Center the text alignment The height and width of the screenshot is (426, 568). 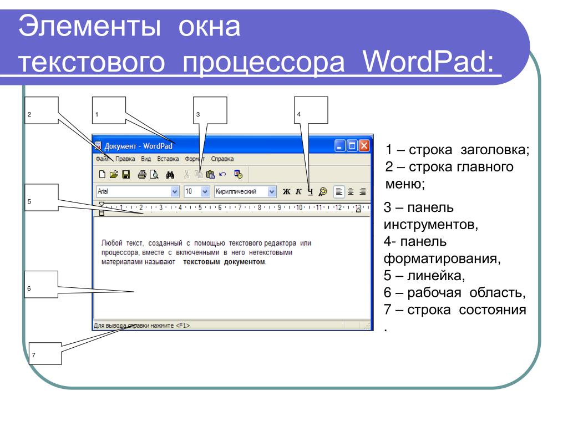(351, 191)
